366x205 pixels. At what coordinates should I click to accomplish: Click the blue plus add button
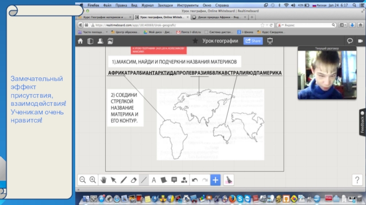coord(215,180)
